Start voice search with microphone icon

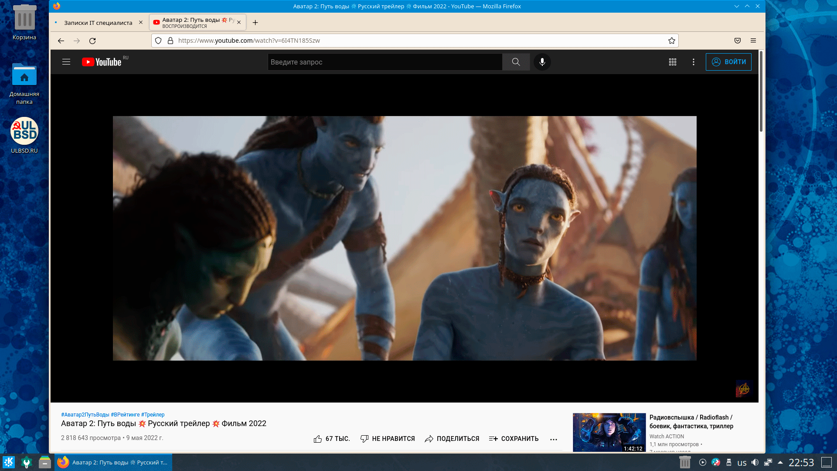coord(542,62)
